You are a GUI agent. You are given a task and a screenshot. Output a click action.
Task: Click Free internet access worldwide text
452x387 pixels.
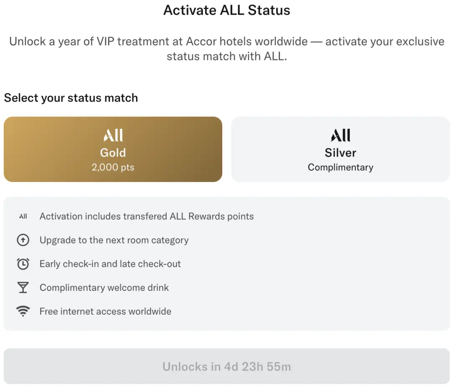click(x=105, y=311)
